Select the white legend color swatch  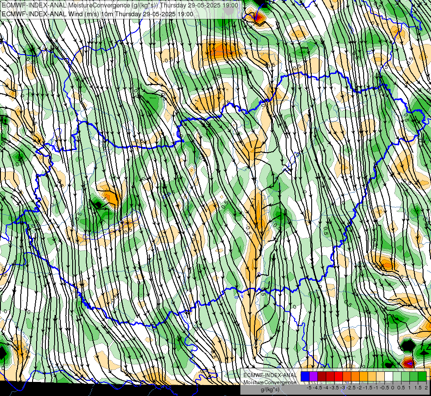point(389,376)
